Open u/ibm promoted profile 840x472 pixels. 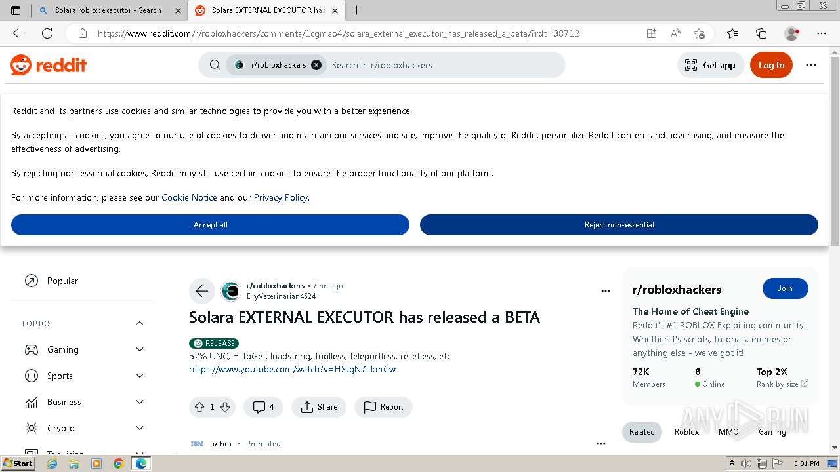tap(220, 444)
